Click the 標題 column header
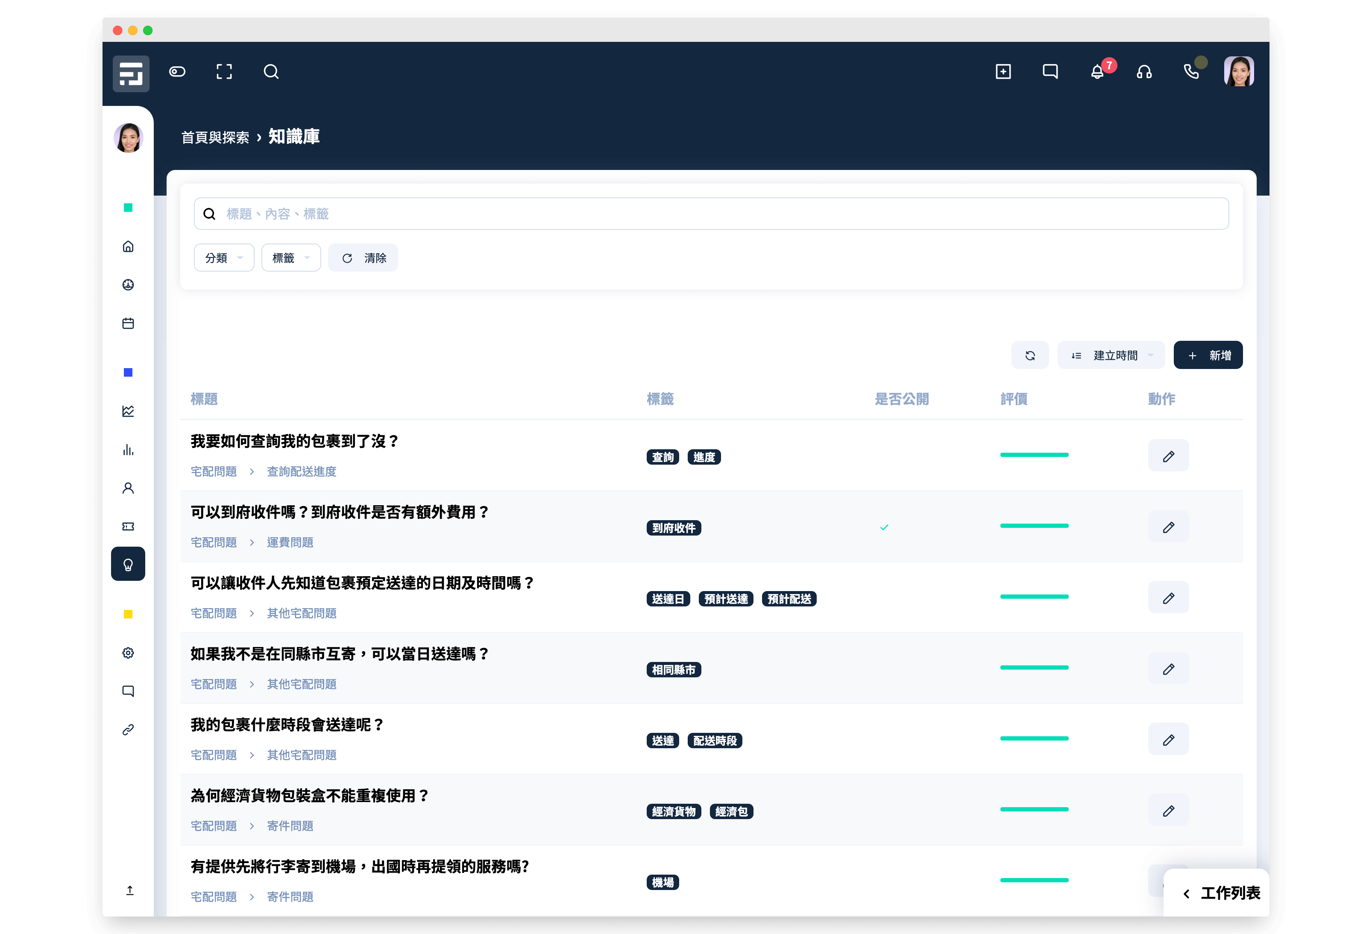1372x934 pixels. click(204, 399)
